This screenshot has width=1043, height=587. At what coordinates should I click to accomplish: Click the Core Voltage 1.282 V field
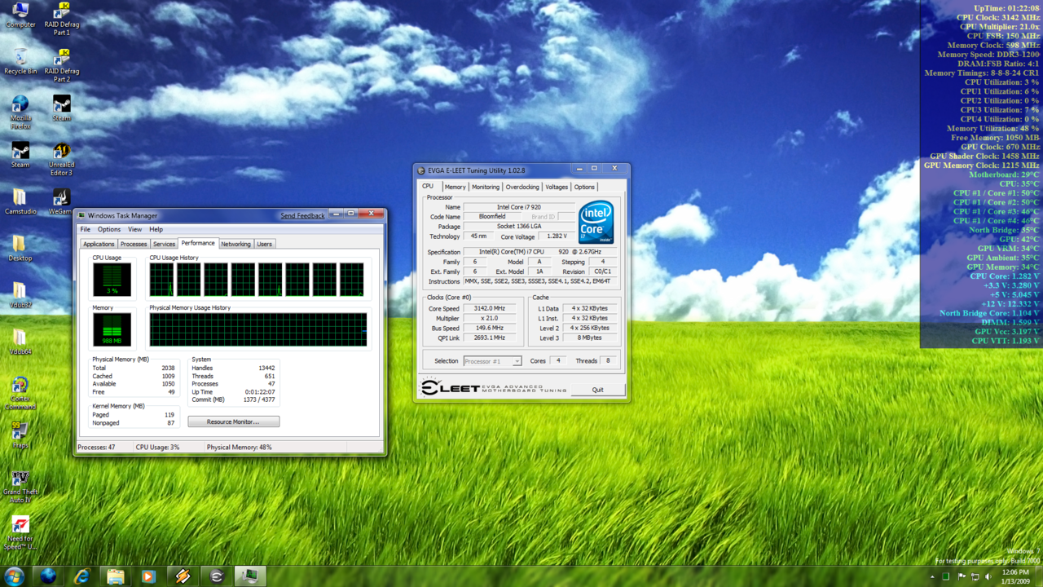click(557, 236)
